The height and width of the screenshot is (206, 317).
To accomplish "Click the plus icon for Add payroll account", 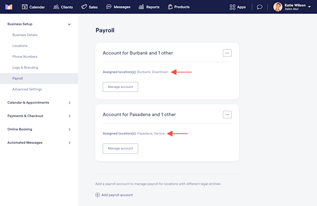I will pos(98,195).
